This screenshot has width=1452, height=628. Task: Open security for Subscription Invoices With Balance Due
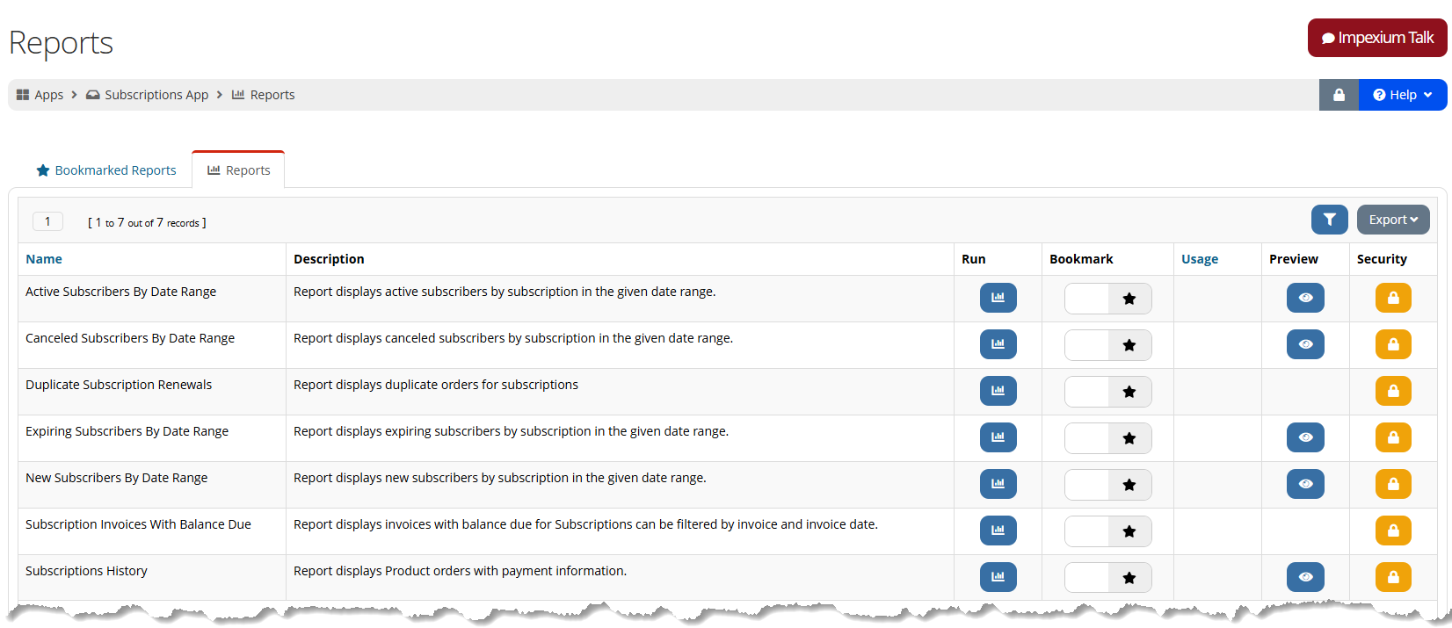pyautogui.click(x=1393, y=531)
